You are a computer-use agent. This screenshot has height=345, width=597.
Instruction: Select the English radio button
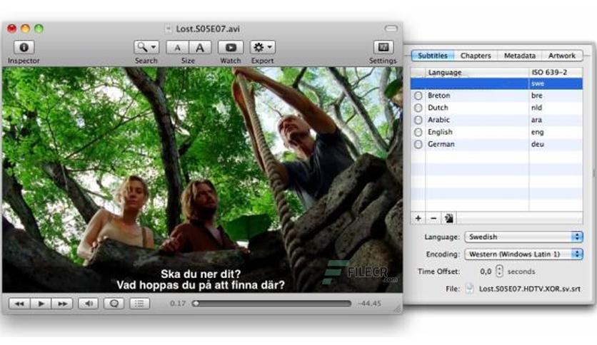(418, 132)
